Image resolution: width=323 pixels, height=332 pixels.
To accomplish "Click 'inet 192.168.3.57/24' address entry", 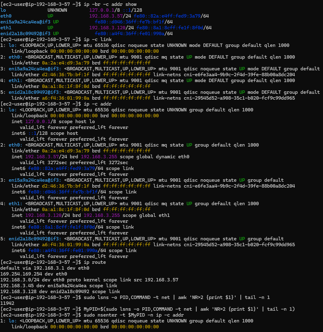I will click(x=39, y=157).
